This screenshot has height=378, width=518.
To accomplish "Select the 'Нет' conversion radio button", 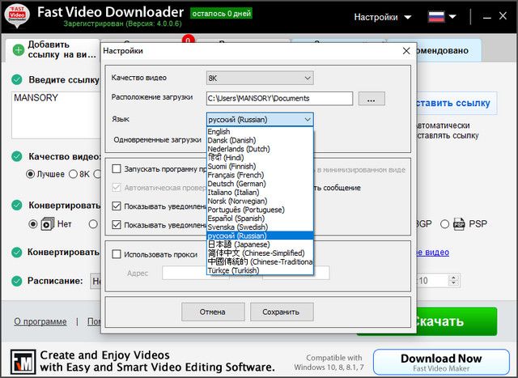I will (32, 224).
